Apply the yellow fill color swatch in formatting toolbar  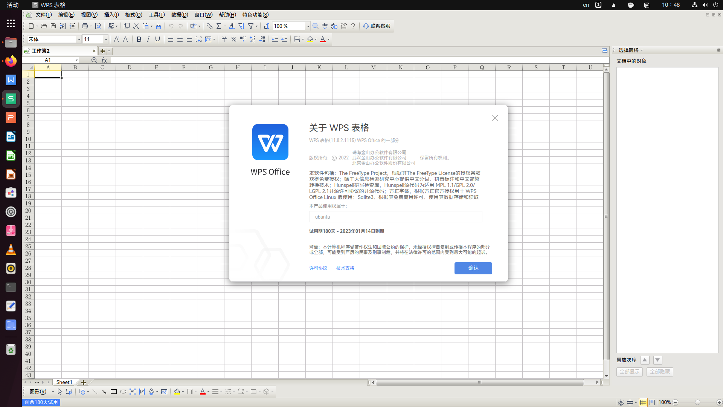(x=310, y=39)
